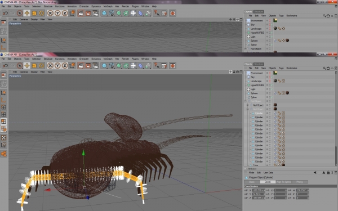This screenshot has width=338, height=211.
Task: Open the Tags menu in front Object Manager
Action: pos(281,68)
